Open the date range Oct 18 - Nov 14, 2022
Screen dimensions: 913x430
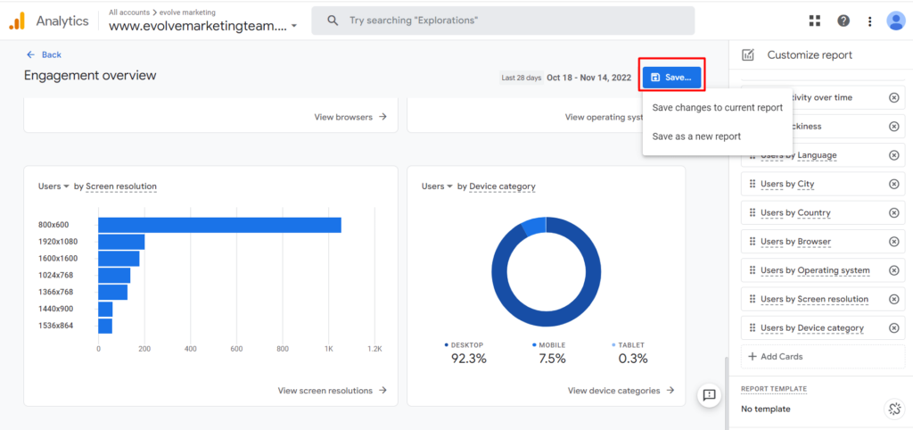pyautogui.click(x=588, y=78)
